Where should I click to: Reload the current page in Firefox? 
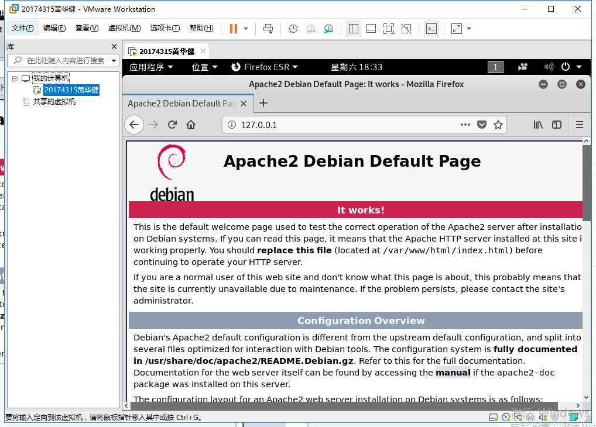click(x=172, y=125)
